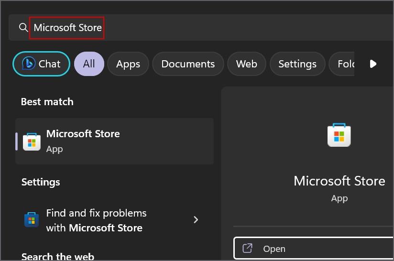Click the Microsoft Store icon in Best match
This screenshot has width=394, height=261.
coord(32,142)
